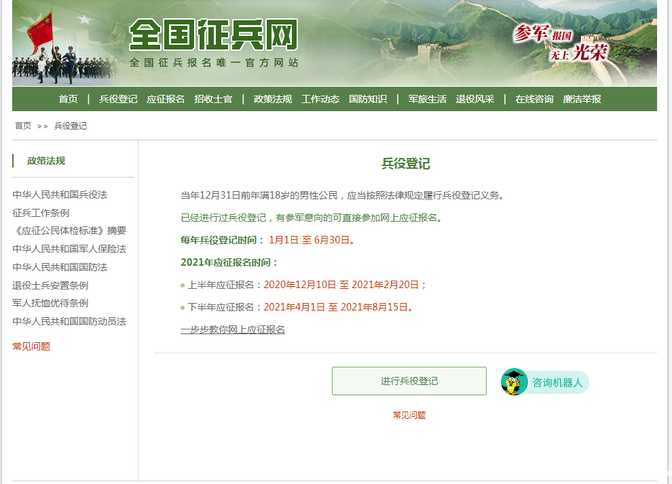The height and width of the screenshot is (484, 672).
Task: Open 中华人民共和国军人保险法 link
Action: click(x=69, y=249)
